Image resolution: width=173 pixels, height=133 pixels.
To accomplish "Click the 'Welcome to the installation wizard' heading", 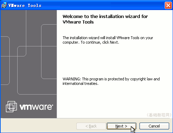I will coord(105,19).
